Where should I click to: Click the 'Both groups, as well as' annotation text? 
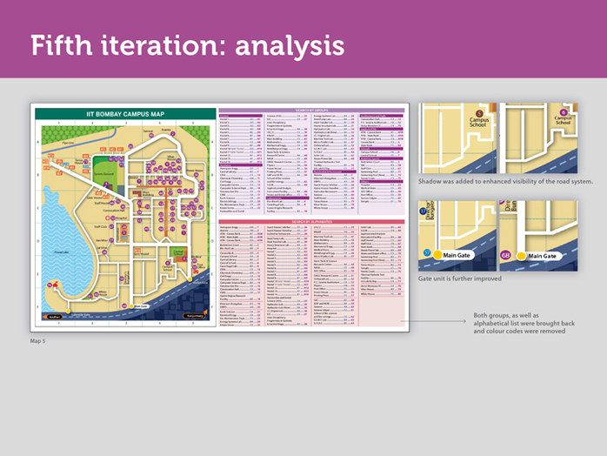pyautogui.click(x=506, y=315)
